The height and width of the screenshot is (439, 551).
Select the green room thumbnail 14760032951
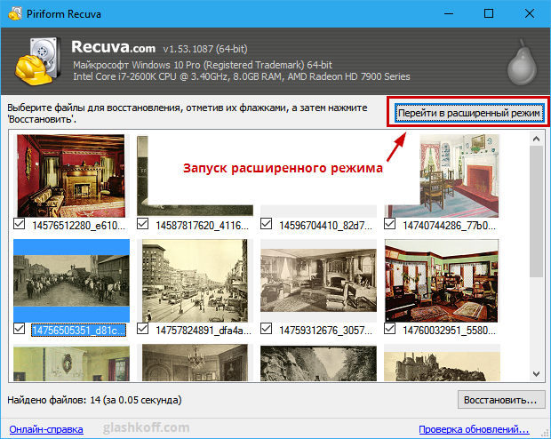tap(442, 281)
